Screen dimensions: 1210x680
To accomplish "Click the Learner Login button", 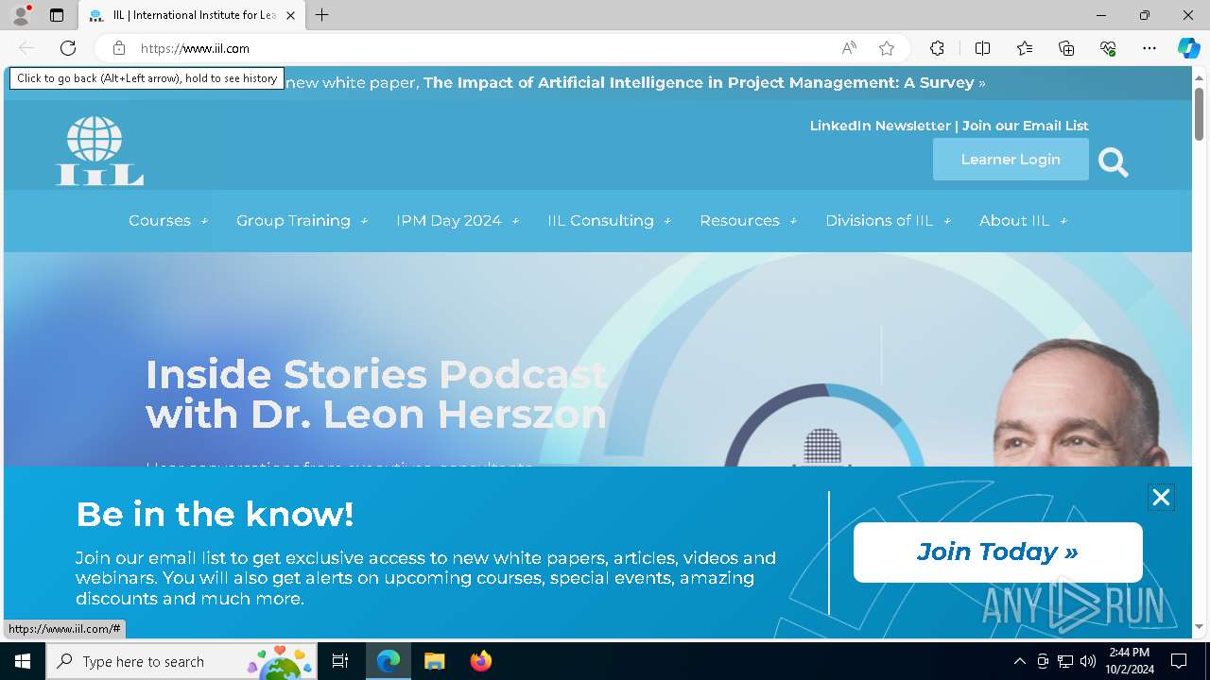I will click(1011, 159).
